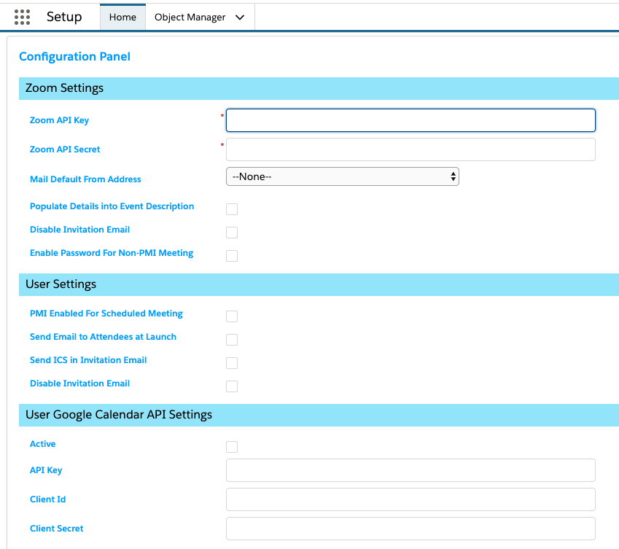The height and width of the screenshot is (549, 619).
Task: Select the Client Id text field
Action: coord(410,499)
